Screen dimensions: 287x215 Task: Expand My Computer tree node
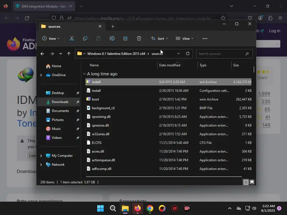point(41,156)
